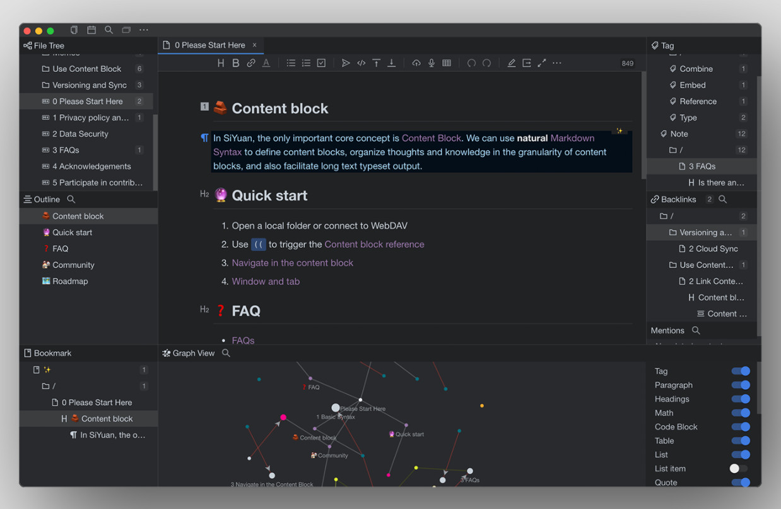Open the editor toolbar more menu
The image size is (781, 509).
pyautogui.click(x=557, y=63)
